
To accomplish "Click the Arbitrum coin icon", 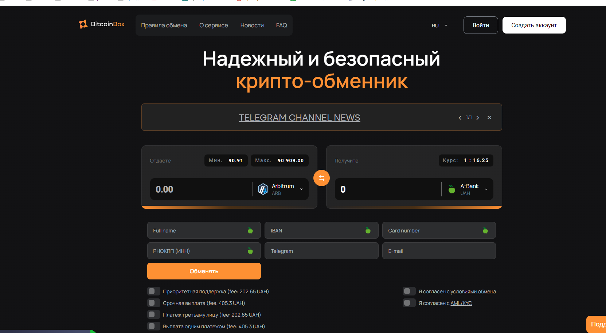I will 263,189.
